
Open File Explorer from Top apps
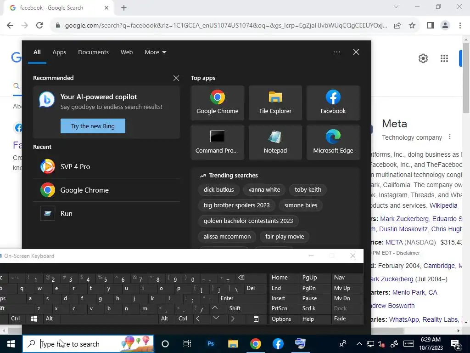point(275,103)
